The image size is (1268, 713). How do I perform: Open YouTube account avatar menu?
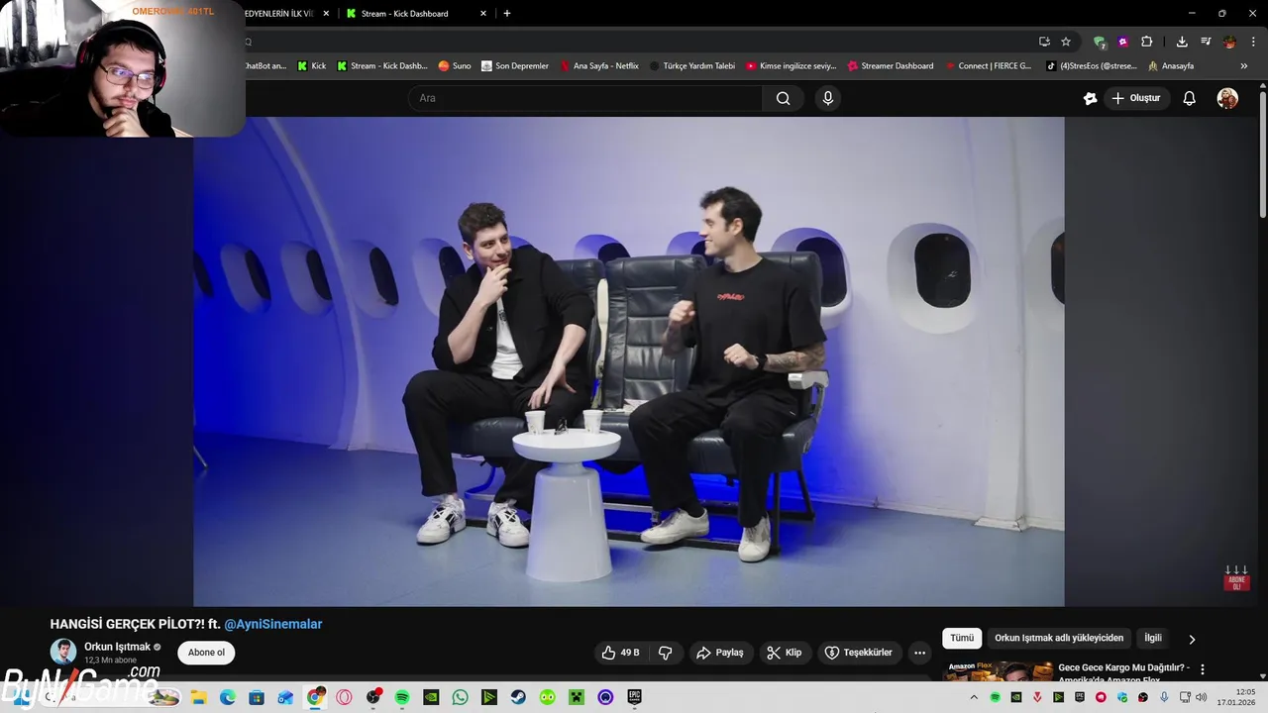[1227, 98]
